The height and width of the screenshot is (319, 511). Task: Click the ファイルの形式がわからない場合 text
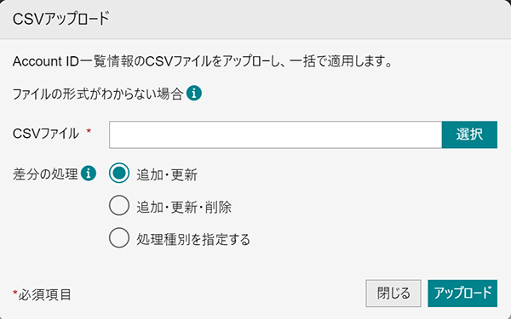pos(97,94)
